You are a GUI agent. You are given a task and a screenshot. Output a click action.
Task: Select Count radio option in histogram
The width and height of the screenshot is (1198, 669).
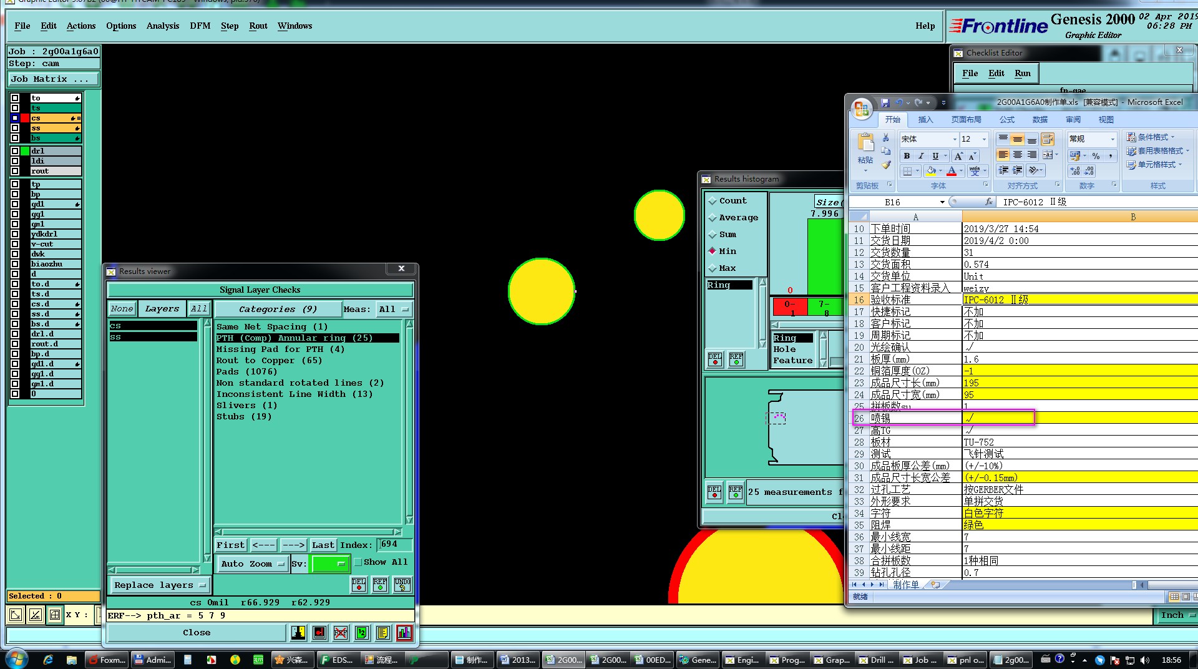click(x=713, y=201)
